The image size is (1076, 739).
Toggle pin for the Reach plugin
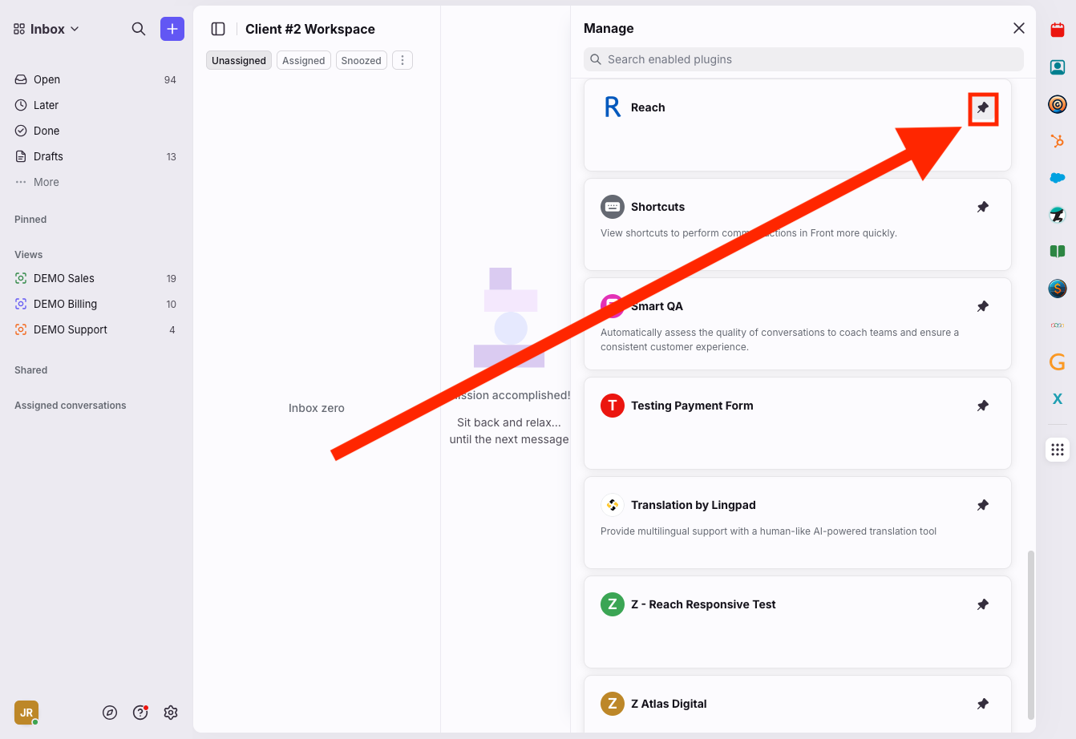click(x=982, y=107)
